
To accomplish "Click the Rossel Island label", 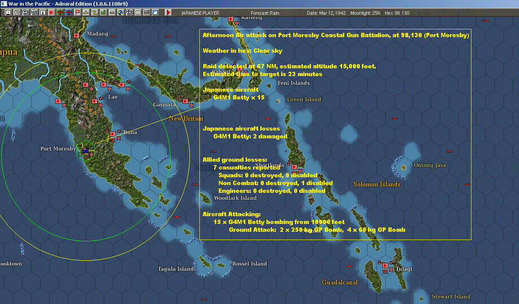I will click(x=250, y=264).
